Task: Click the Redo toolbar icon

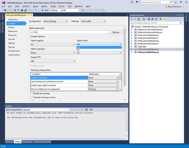Action: [x=36, y=10]
